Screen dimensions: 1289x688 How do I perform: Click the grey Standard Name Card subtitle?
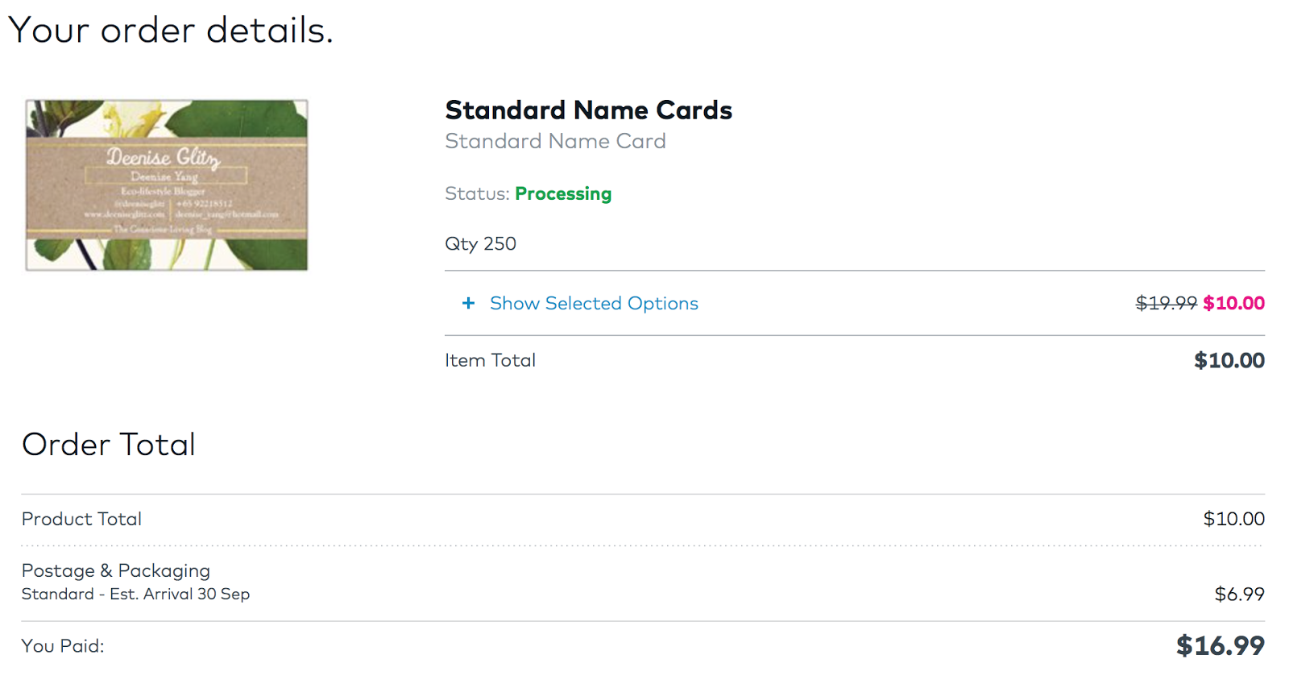(x=555, y=141)
